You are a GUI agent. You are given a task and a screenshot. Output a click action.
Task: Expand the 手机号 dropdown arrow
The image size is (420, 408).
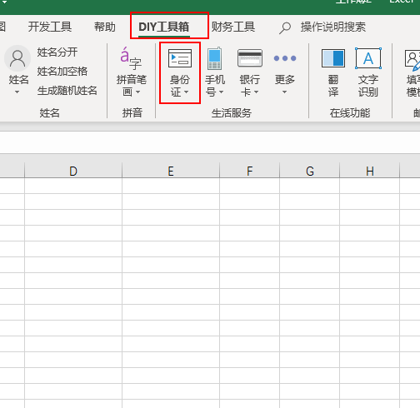222,92
